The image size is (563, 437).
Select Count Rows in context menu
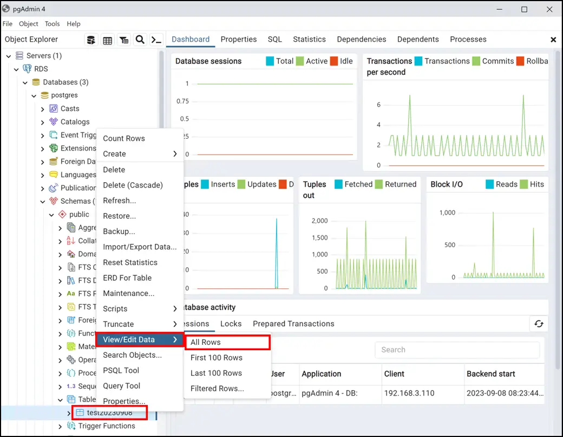140,138
